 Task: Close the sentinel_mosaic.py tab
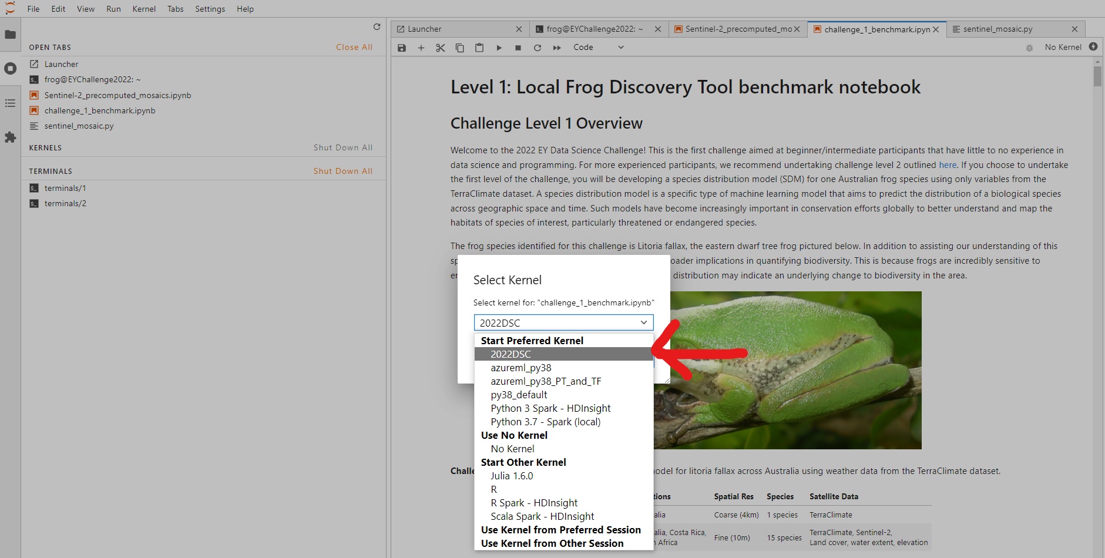1074,29
